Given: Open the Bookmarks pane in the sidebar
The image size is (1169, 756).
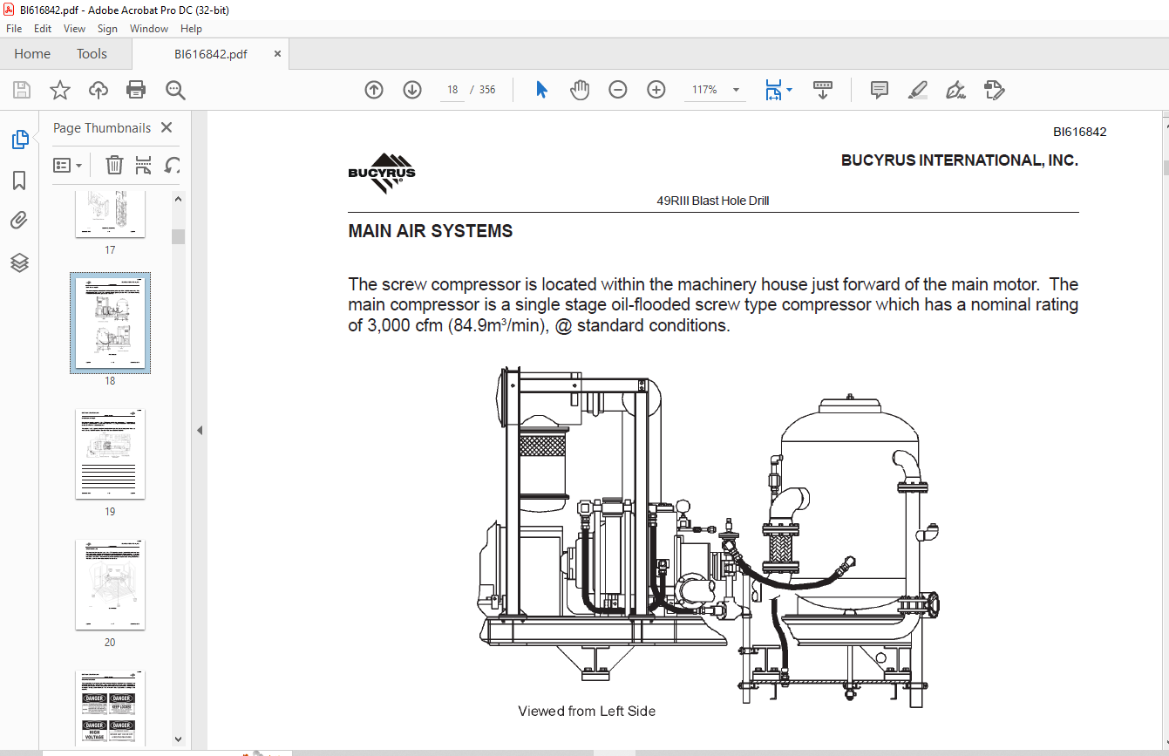Looking at the screenshot, I should pyautogui.click(x=19, y=180).
